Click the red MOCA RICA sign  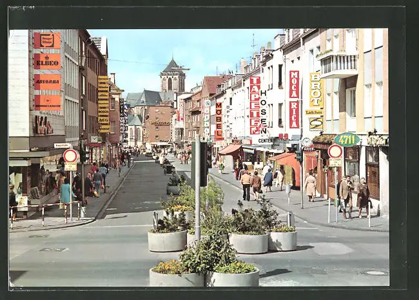pos(294,99)
